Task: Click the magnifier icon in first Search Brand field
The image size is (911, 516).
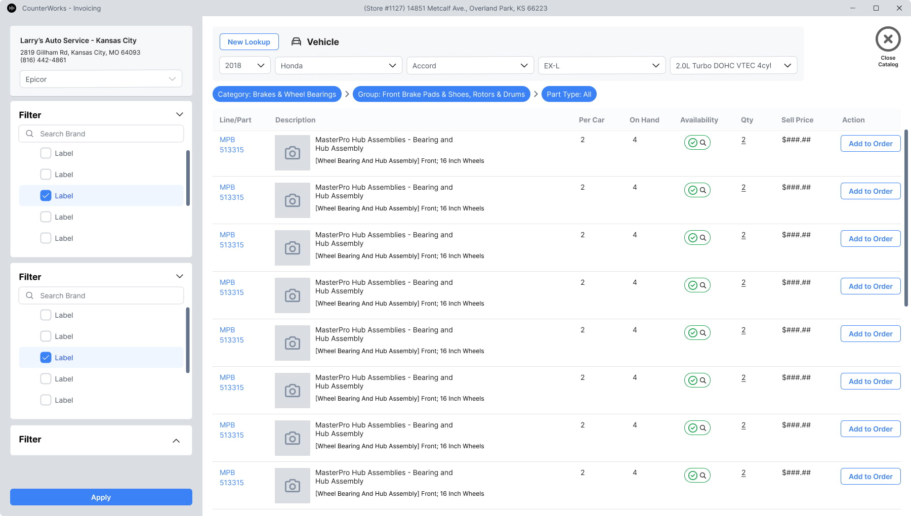Action: pyautogui.click(x=30, y=134)
